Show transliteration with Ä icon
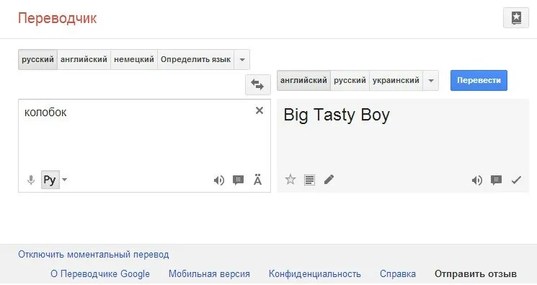The image size is (537, 285). coord(257,180)
